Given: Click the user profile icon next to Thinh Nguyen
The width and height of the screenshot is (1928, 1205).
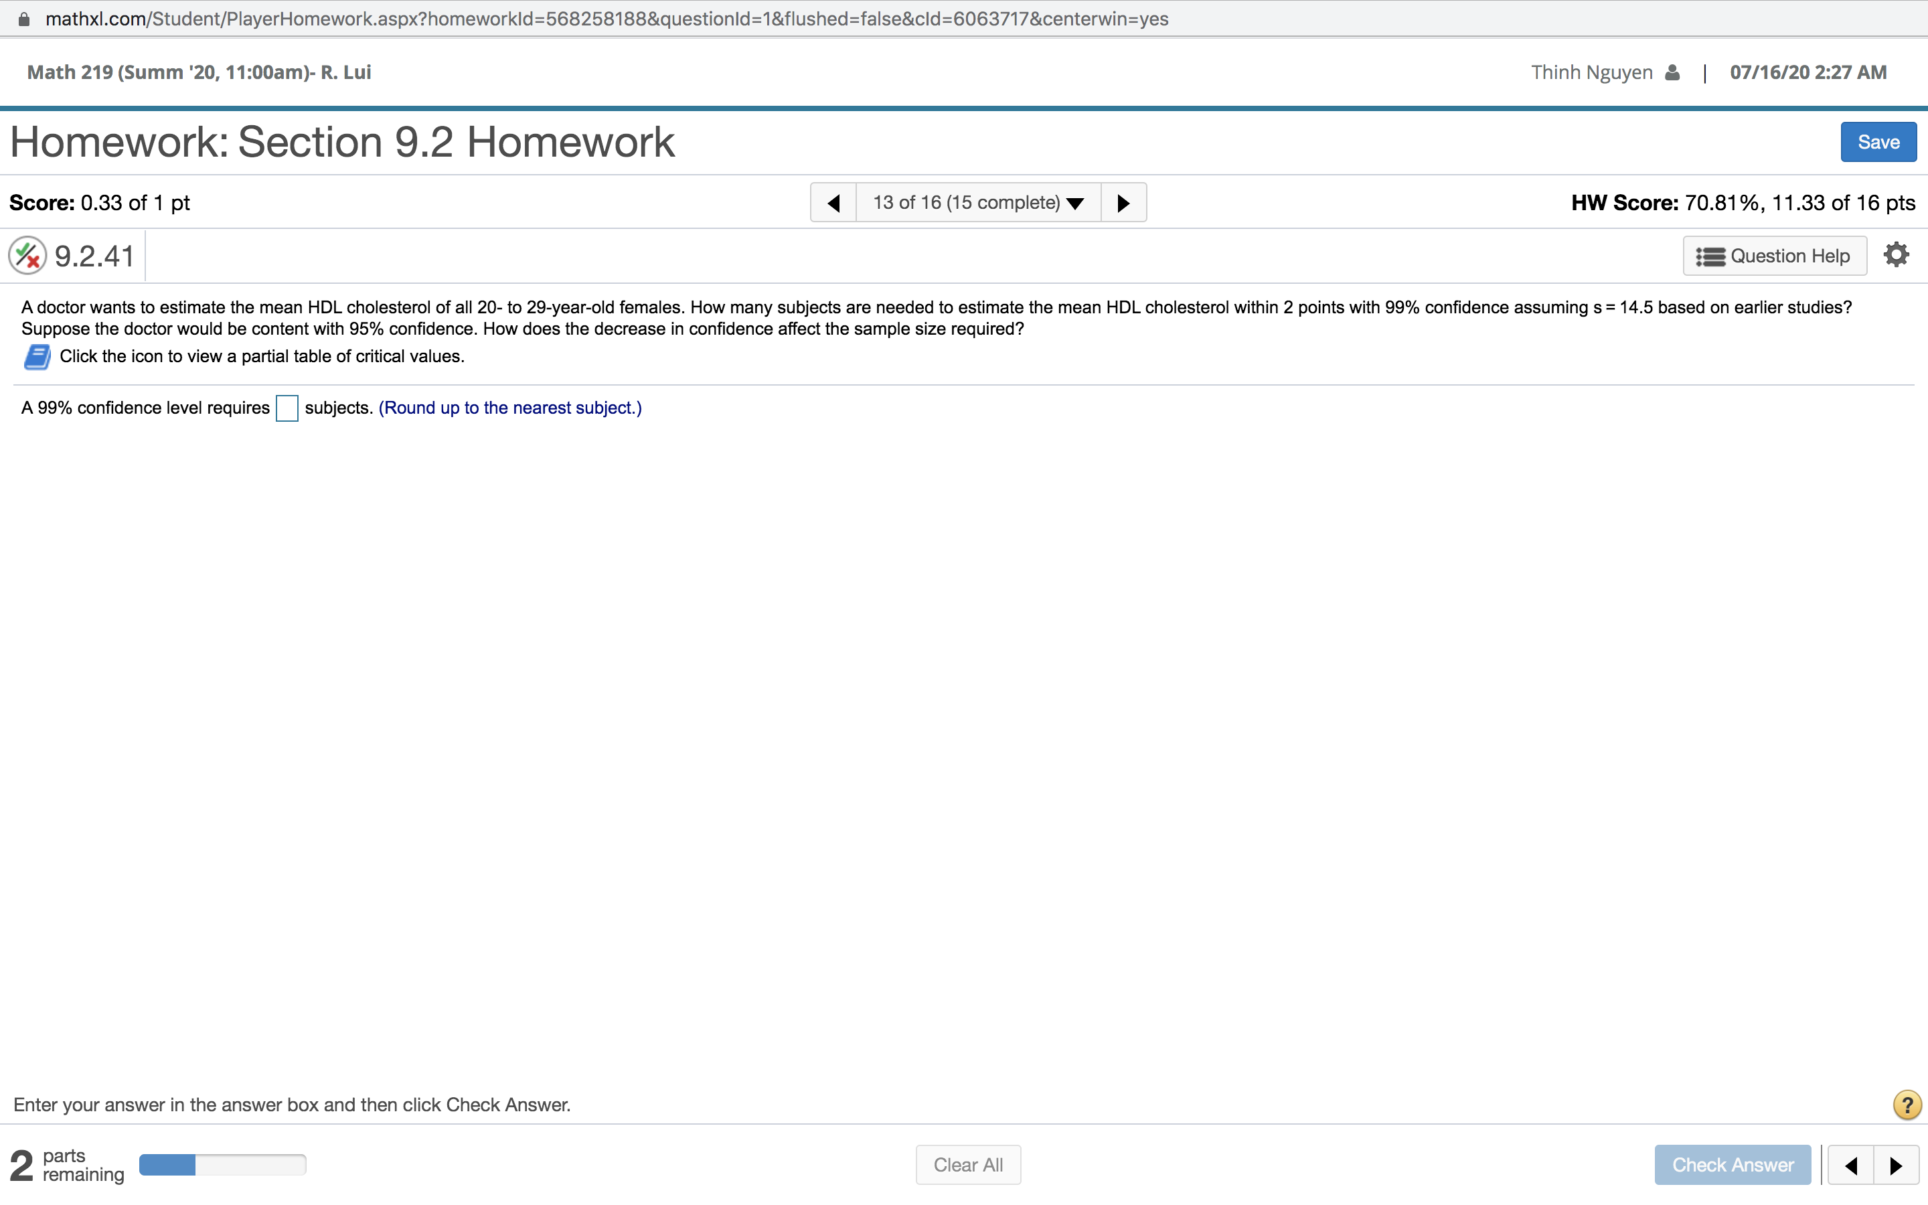Looking at the screenshot, I should click(1671, 72).
